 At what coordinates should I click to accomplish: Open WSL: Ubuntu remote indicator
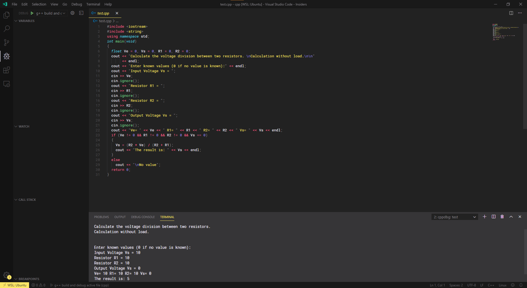[x=15, y=285]
